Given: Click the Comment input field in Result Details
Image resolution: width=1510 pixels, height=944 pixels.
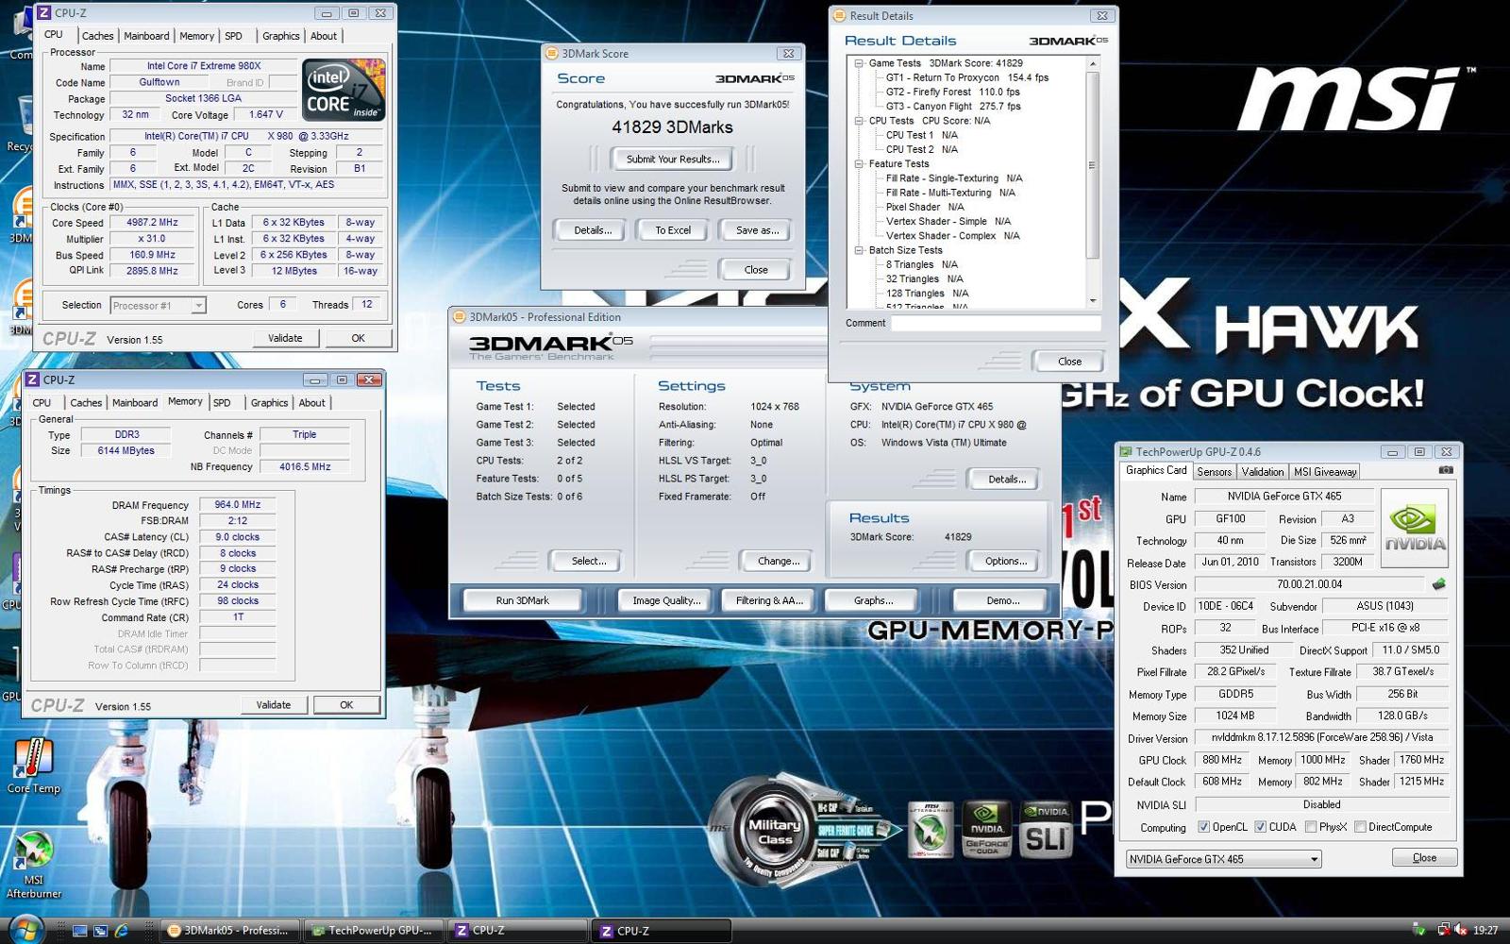Looking at the screenshot, I should tap(996, 324).
